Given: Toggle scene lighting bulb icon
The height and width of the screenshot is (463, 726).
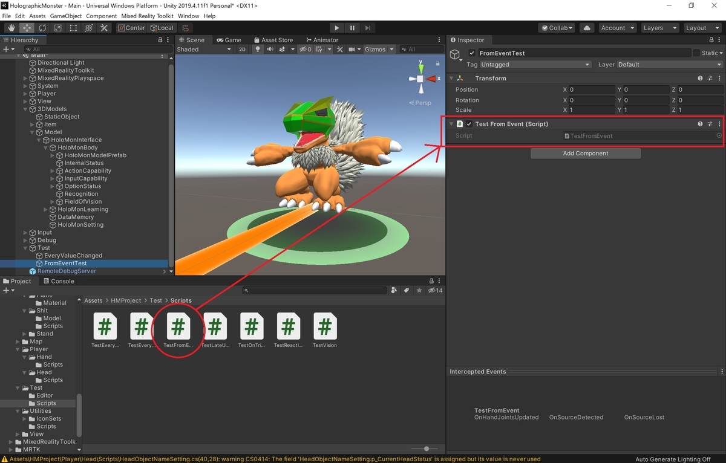Looking at the screenshot, I should coord(258,50).
